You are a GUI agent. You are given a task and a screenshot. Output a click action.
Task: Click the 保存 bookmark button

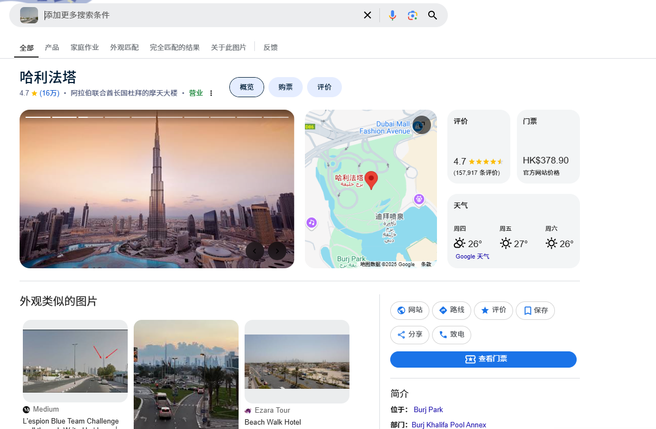click(x=535, y=310)
